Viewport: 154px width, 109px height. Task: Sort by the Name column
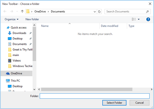(45, 26)
